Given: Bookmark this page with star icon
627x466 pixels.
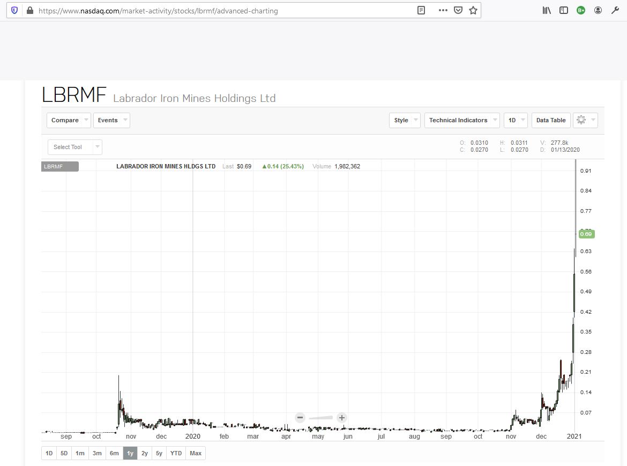Looking at the screenshot, I should pyautogui.click(x=473, y=10).
